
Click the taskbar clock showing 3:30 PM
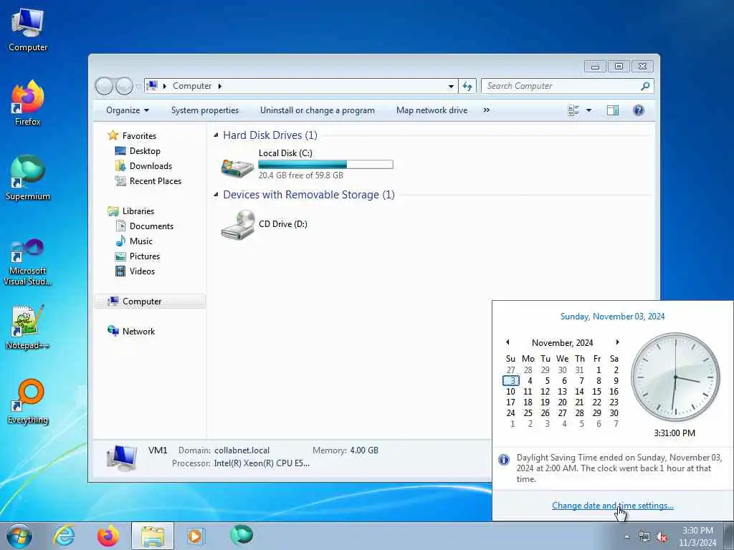pos(697,536)
